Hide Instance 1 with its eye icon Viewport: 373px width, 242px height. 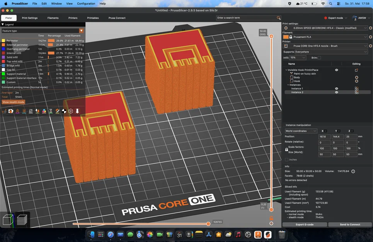coord(336,89)
